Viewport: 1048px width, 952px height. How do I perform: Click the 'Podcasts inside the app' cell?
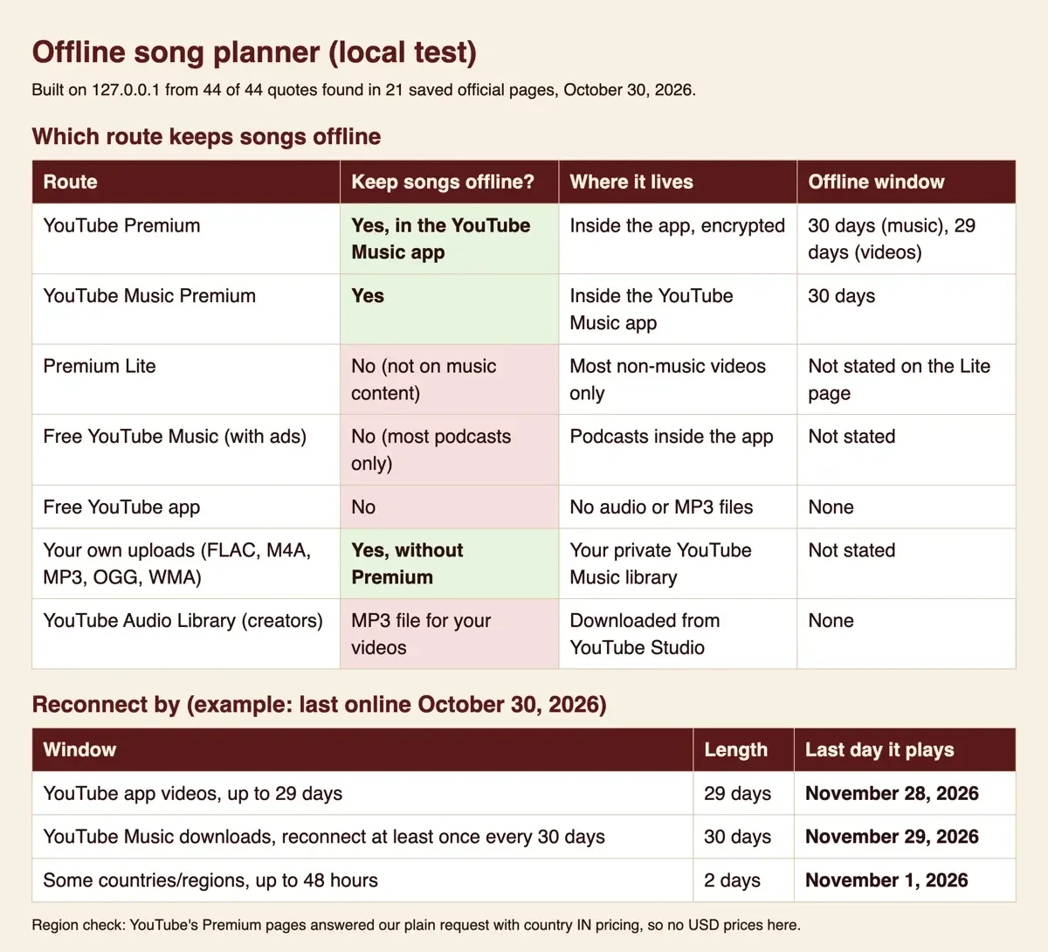coord(678,450)
